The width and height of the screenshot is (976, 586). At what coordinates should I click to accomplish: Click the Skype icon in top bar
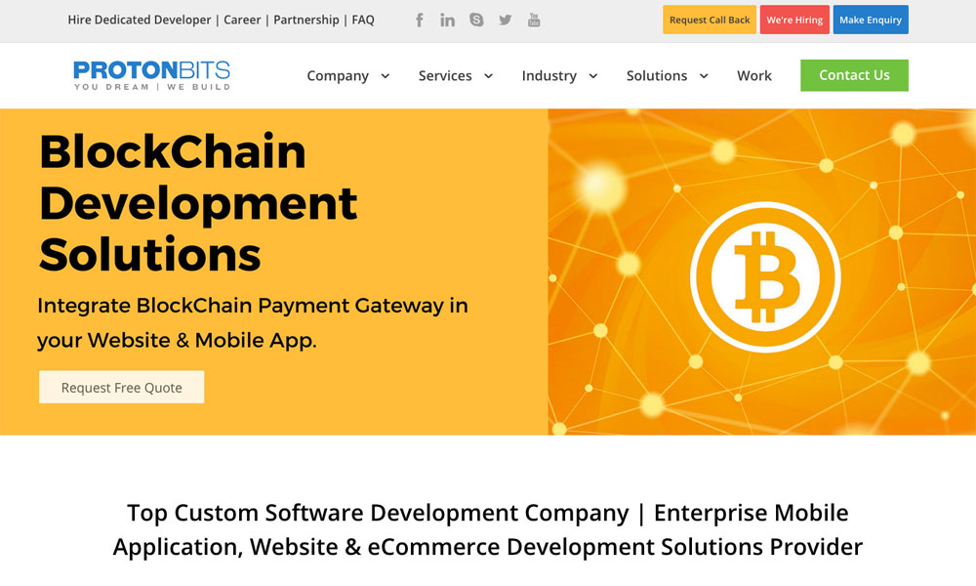point(476,20)
